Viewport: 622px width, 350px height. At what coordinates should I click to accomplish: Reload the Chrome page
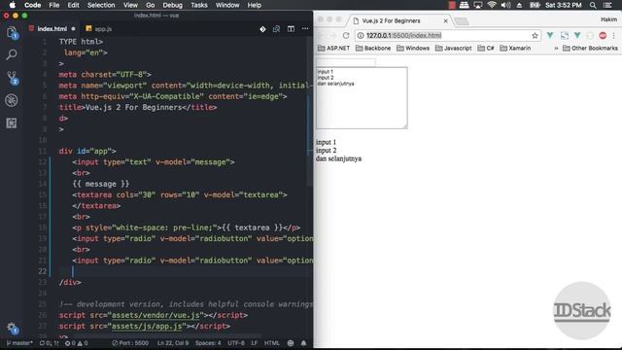click(x=346, y=35)
